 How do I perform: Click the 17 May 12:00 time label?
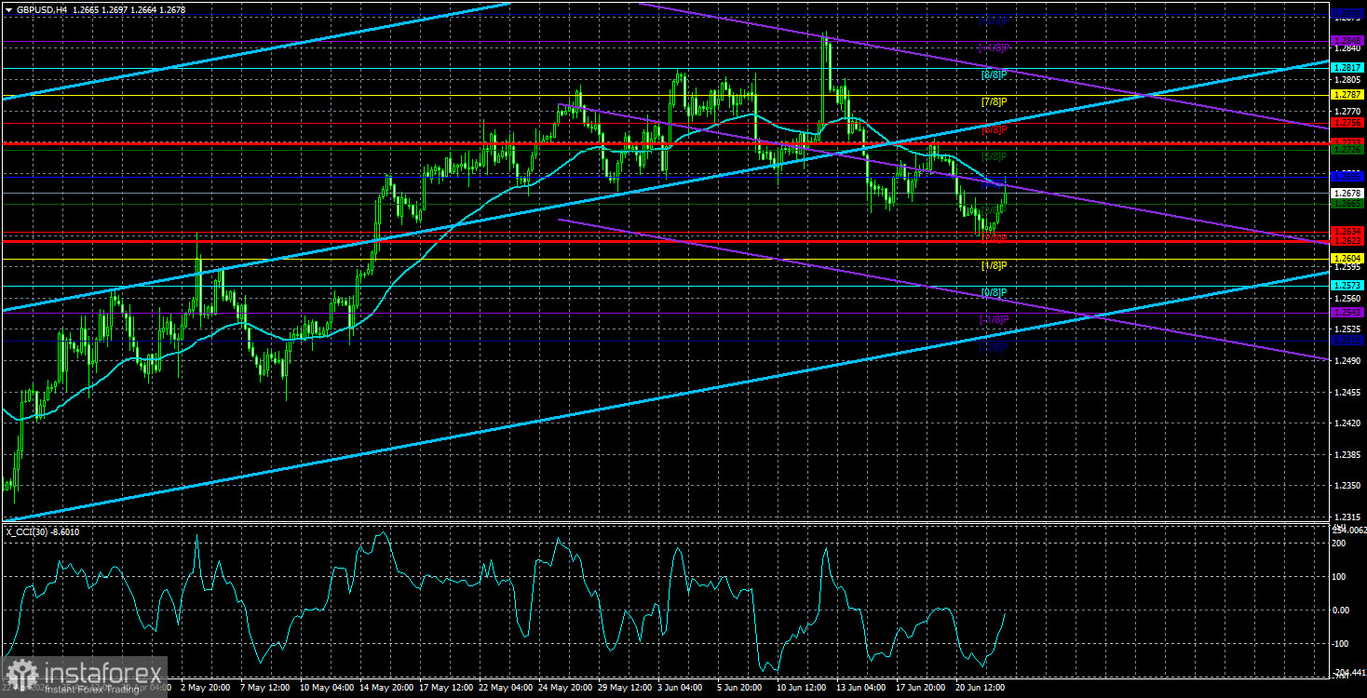[x=448, y=688]
